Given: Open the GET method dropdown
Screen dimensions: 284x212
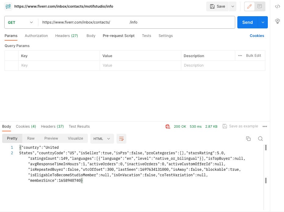Looking at the screenshot, I should (20, 22).
